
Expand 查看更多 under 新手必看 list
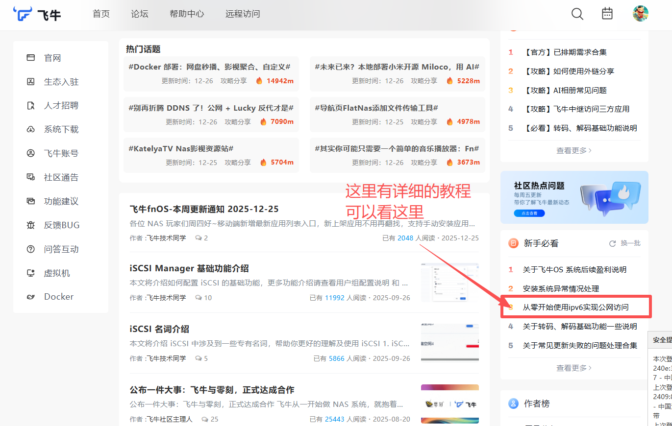574,368
